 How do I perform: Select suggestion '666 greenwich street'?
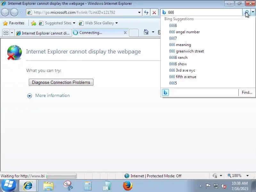[x=208, y=51]
